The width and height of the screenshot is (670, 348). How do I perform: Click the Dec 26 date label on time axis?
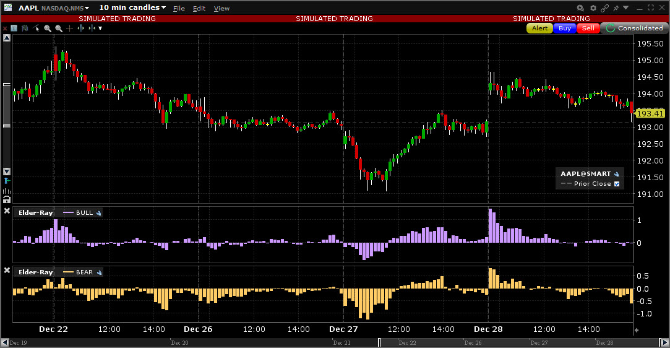click(x=198, y=329)
